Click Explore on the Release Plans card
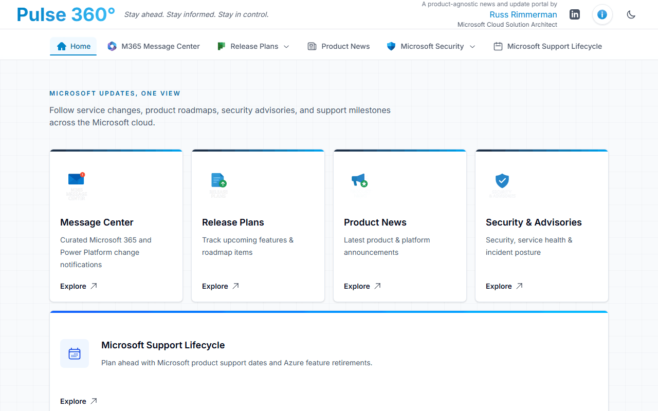The width and height of the screenshot is (658, 411). click(215, 286)
